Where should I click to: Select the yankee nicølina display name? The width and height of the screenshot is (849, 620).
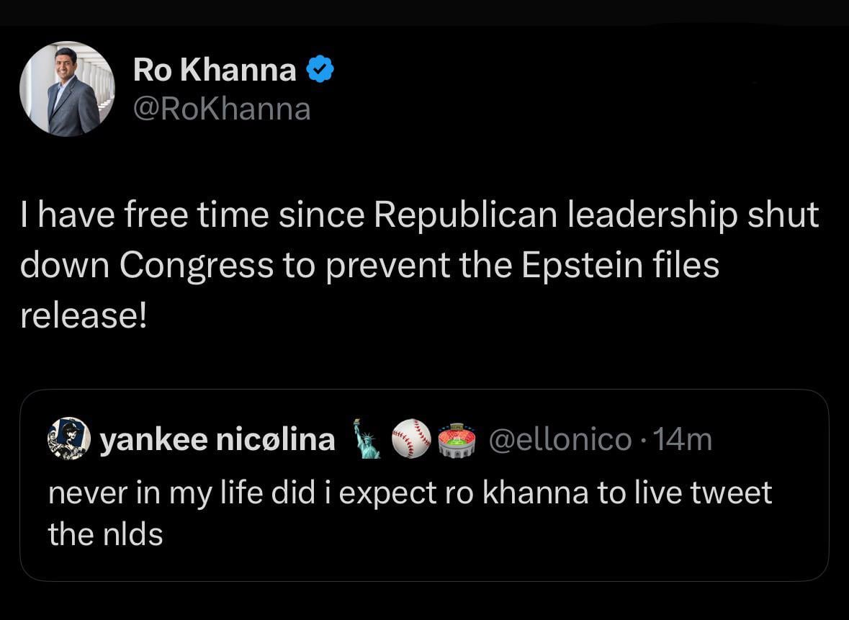[x=217, y=439]
